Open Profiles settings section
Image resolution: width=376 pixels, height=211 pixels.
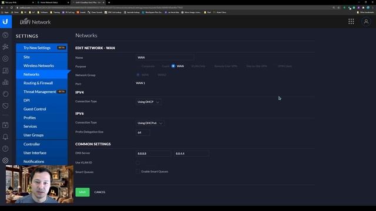(42, 118)
